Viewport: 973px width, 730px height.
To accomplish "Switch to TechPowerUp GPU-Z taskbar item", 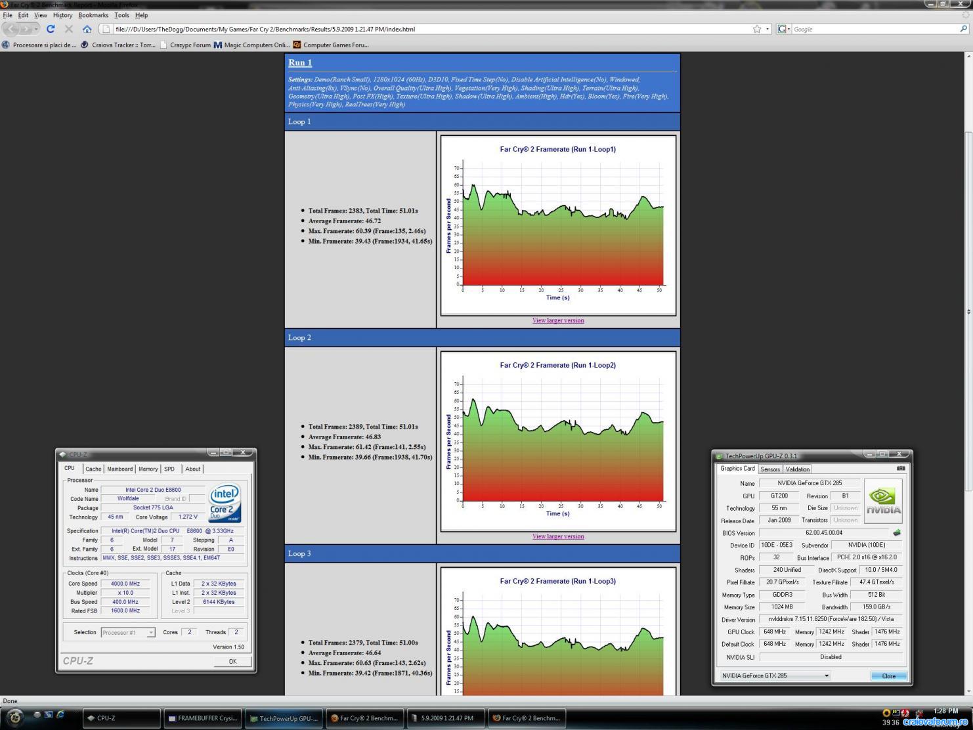I will point(284,718).
